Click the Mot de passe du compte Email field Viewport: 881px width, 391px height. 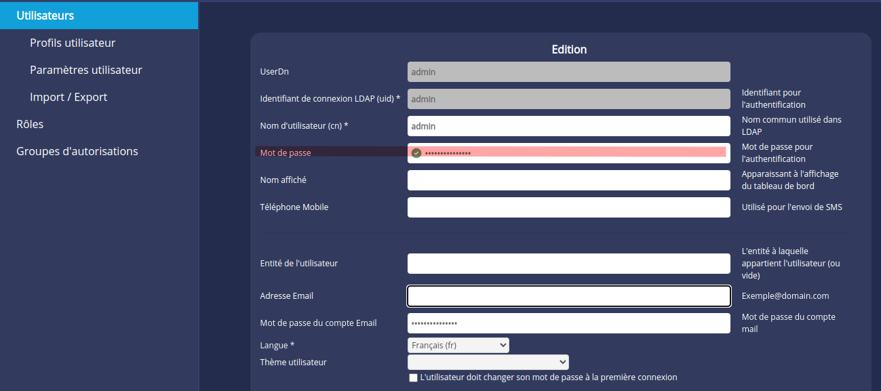click(x=568, y=323)
